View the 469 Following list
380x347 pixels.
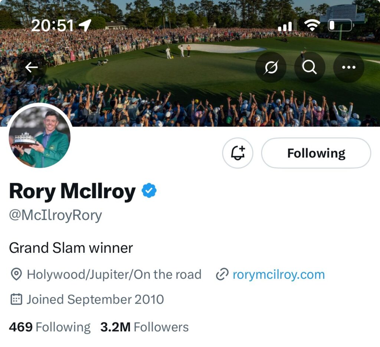point(50,327)
